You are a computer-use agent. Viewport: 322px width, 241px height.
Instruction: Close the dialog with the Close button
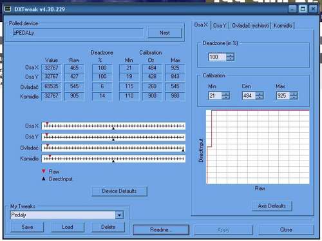[286, 230]
